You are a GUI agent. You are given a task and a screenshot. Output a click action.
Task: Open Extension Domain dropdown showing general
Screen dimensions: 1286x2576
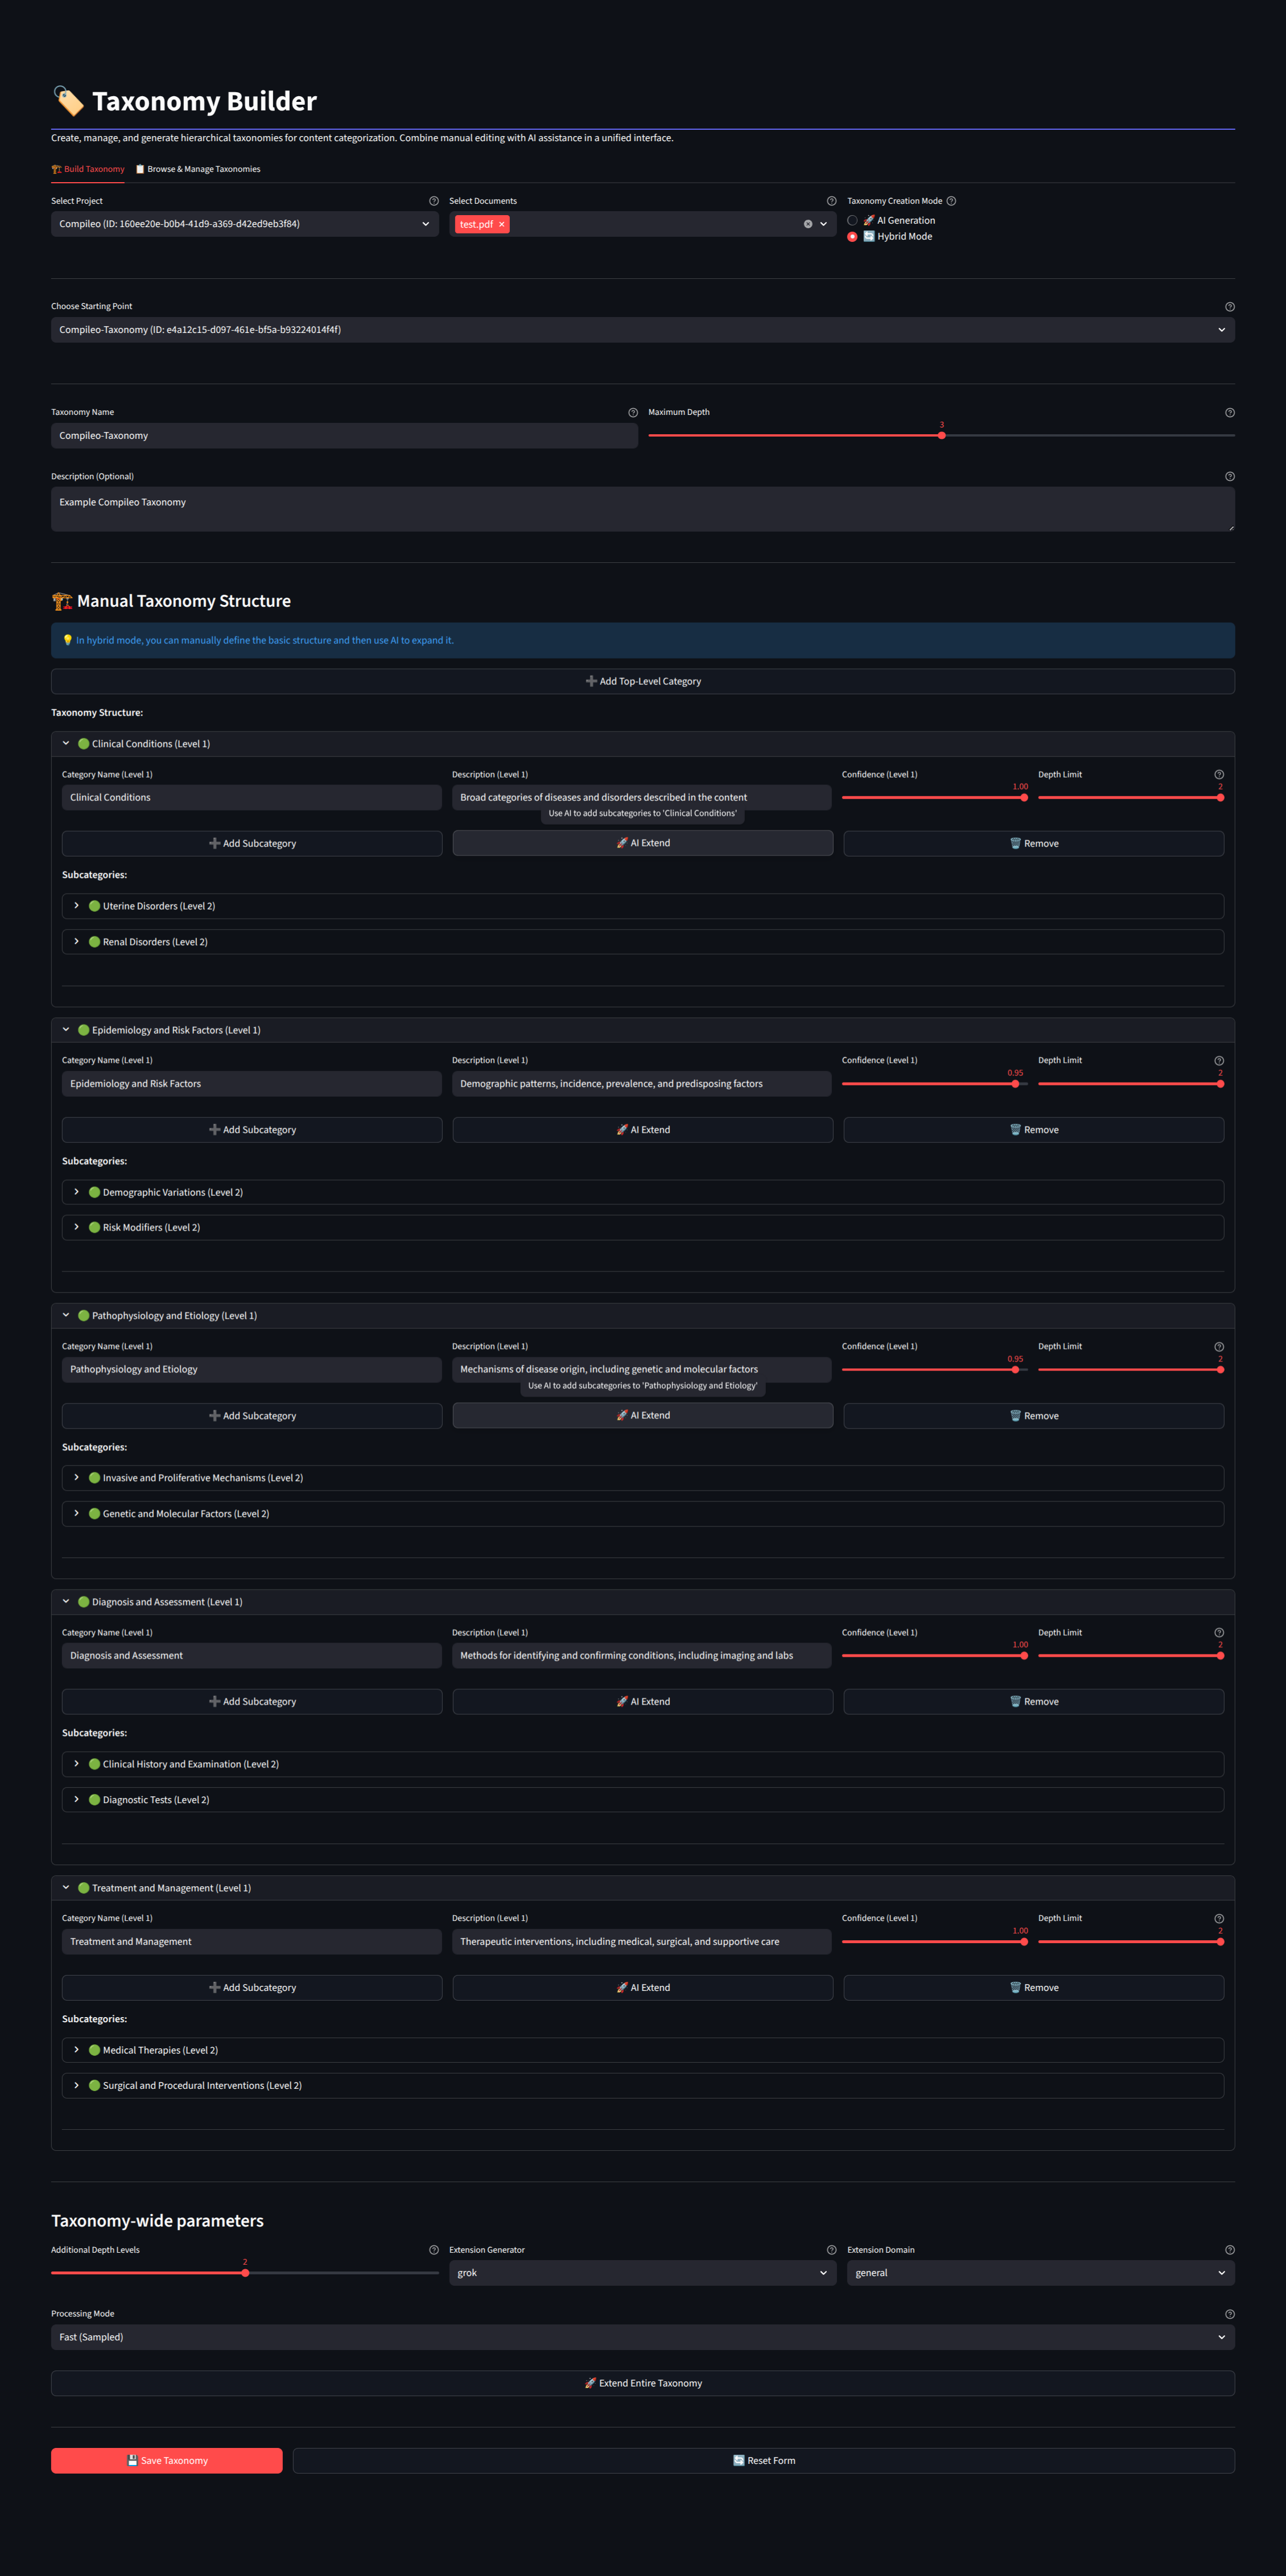[1040, 2273]
